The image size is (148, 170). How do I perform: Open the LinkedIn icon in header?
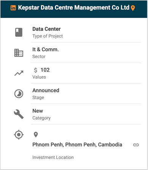tap(13, 8)
